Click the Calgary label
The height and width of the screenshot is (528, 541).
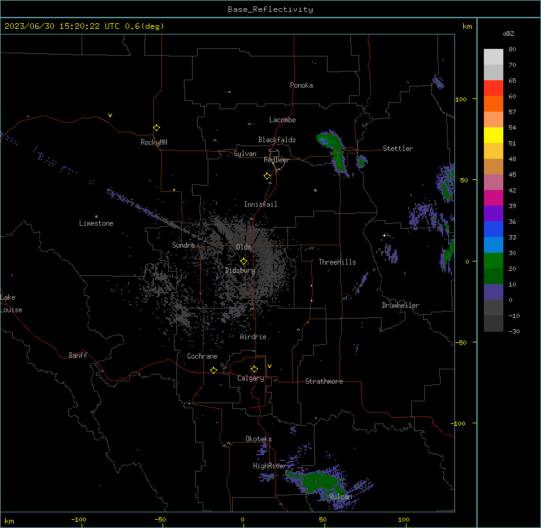click(x=251, y=378)
